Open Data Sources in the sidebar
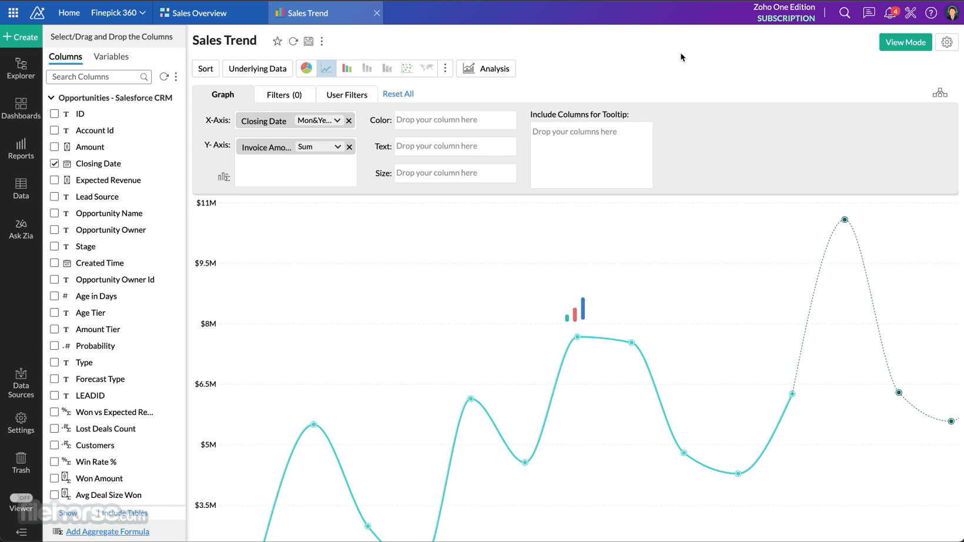Viewport: 964px width, 542px height. pos(21,383)
